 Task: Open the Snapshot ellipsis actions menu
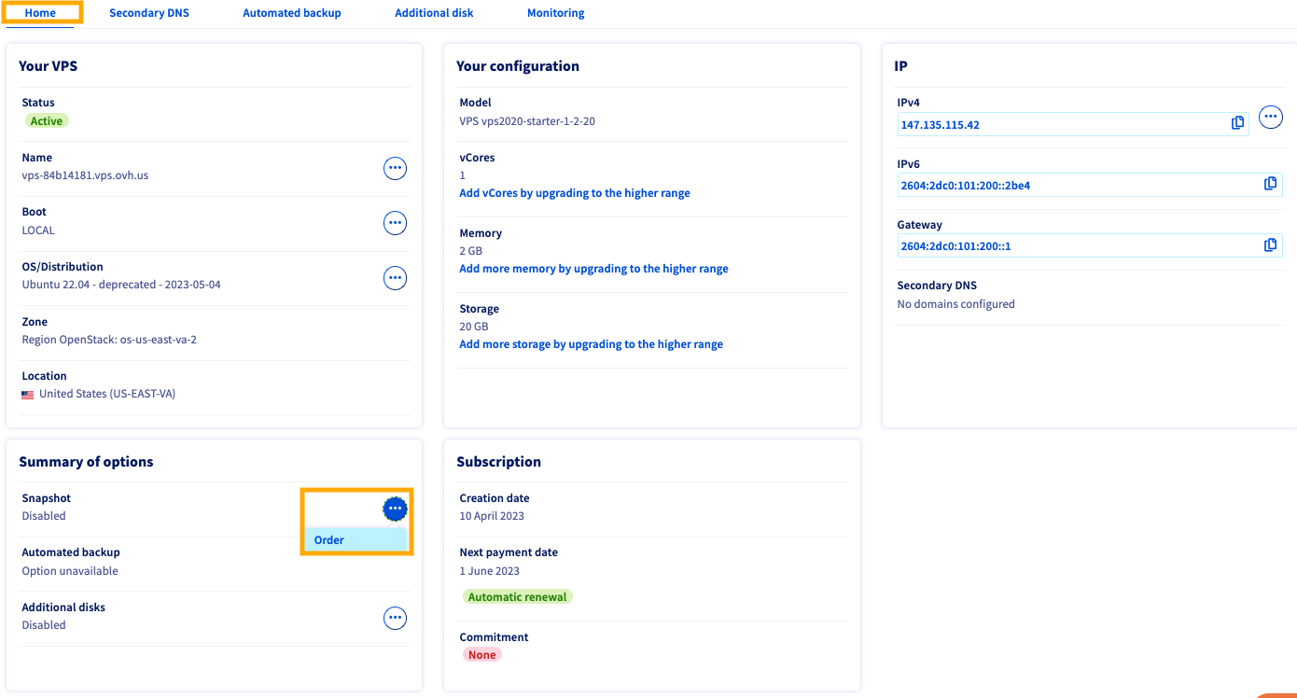coord(395,508)
